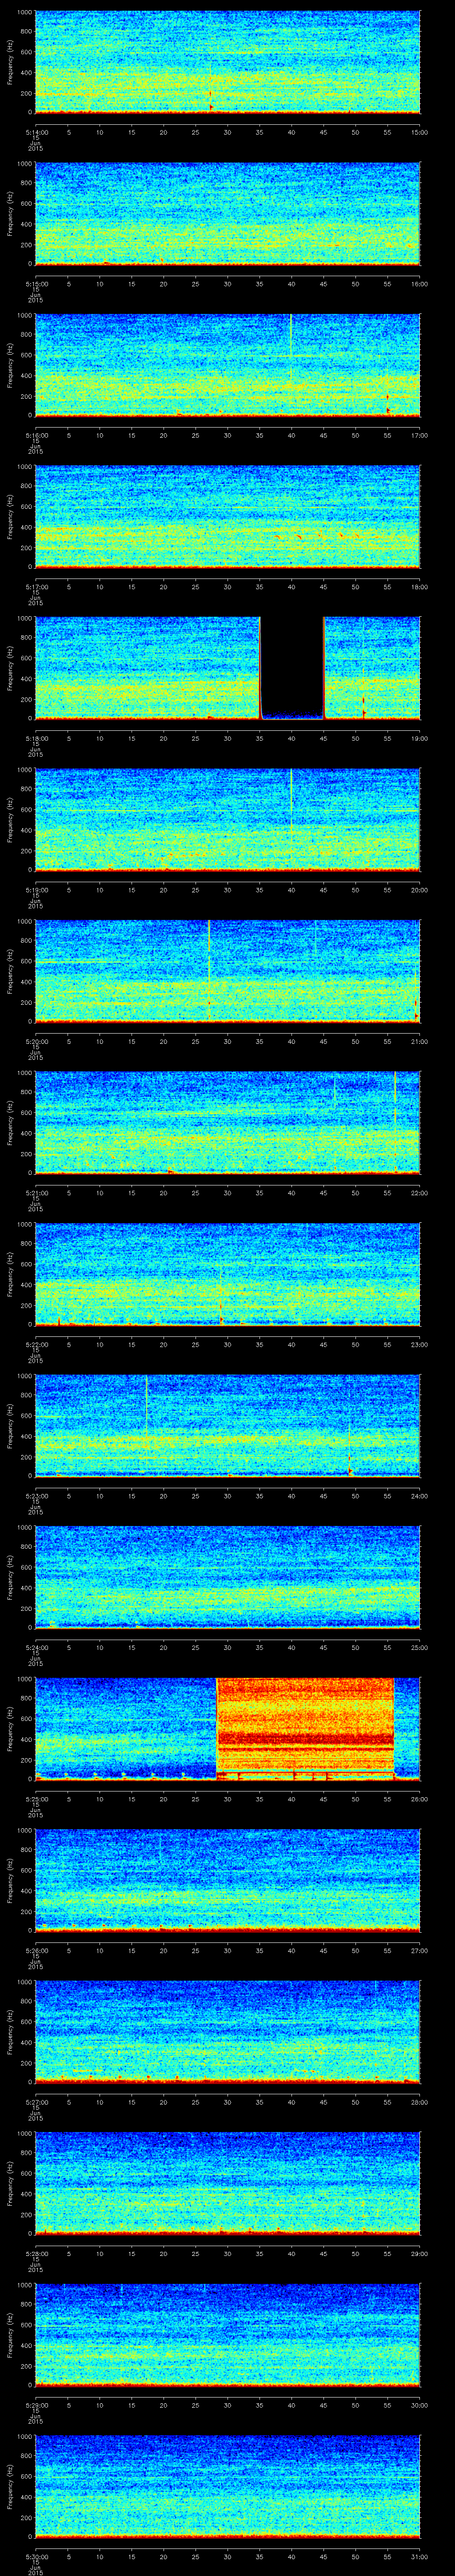Image resolution: width=455 pixels, height=2576 pixels.
Task: Select the spectrogram panel starting at 5:17:00
Action: click(227, 517)
